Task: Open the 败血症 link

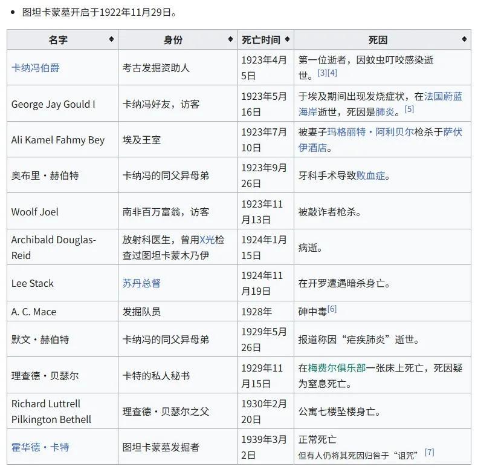Action: click(371, 175)
